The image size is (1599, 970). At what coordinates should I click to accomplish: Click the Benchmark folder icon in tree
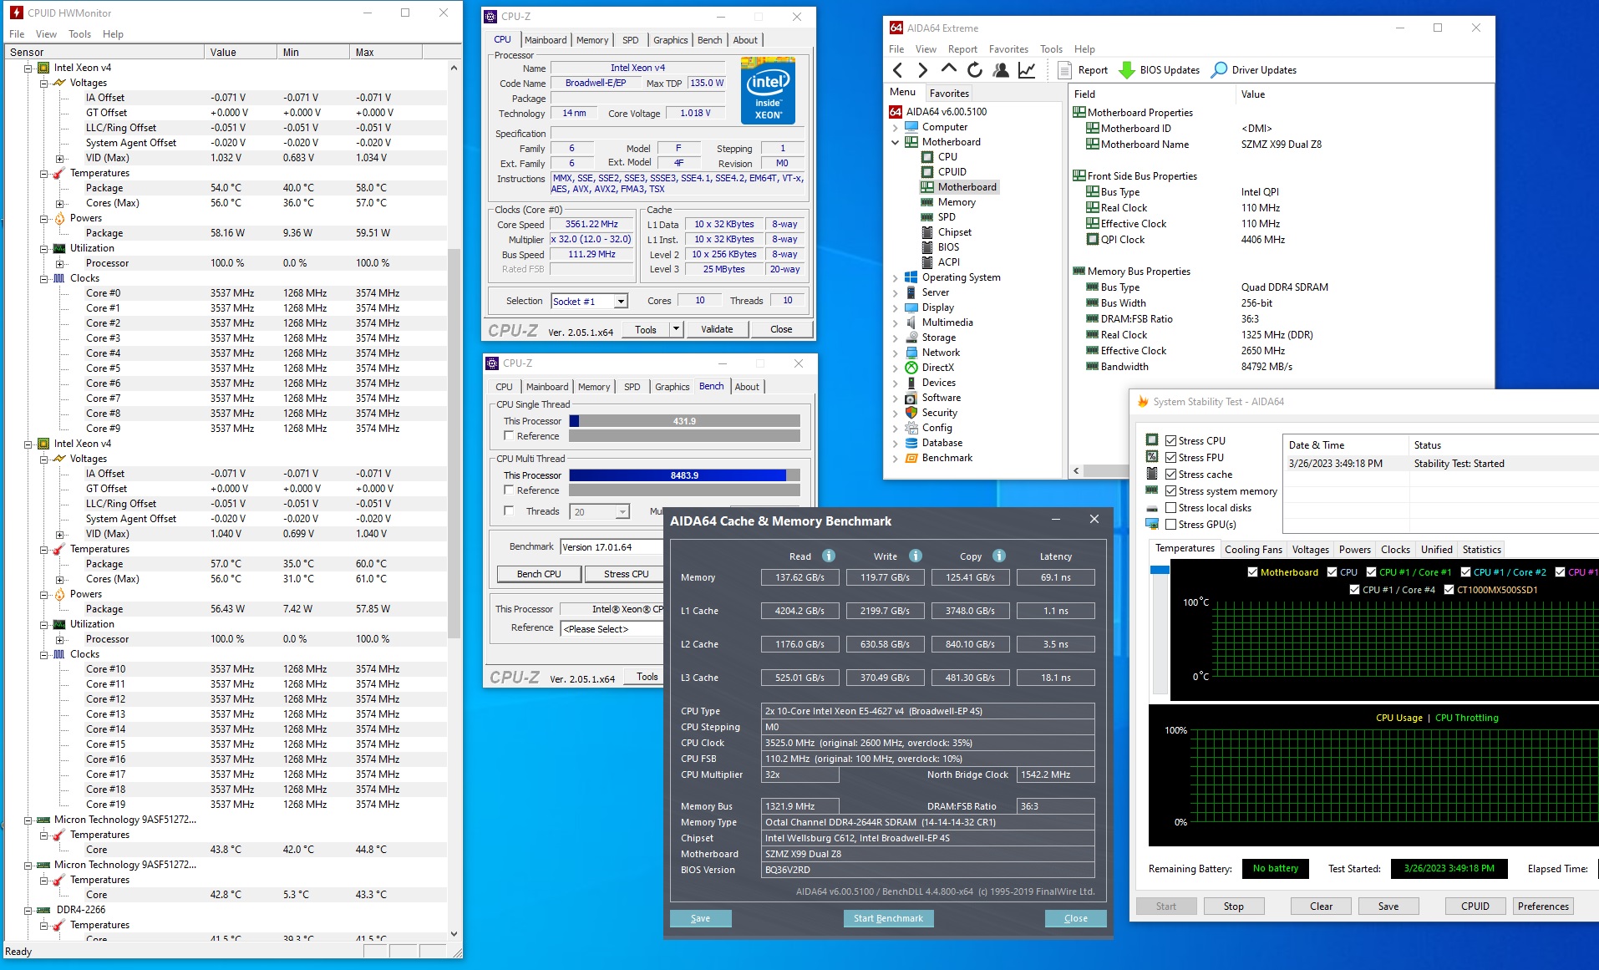coord(911,458)
